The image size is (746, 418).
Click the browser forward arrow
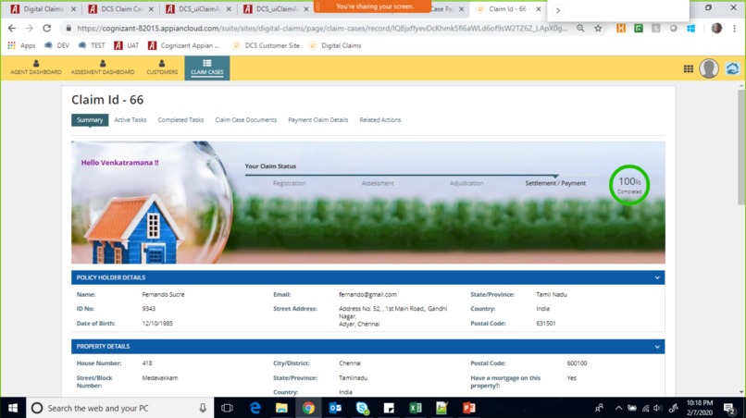tap(30, 28)
